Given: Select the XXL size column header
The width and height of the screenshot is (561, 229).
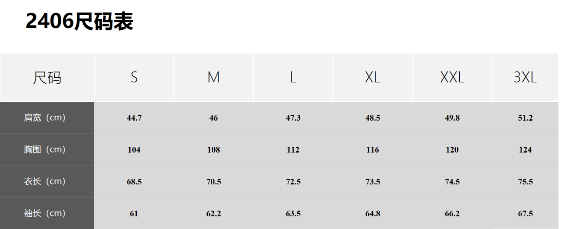Looking at the screenshot, I should (452, 77).
